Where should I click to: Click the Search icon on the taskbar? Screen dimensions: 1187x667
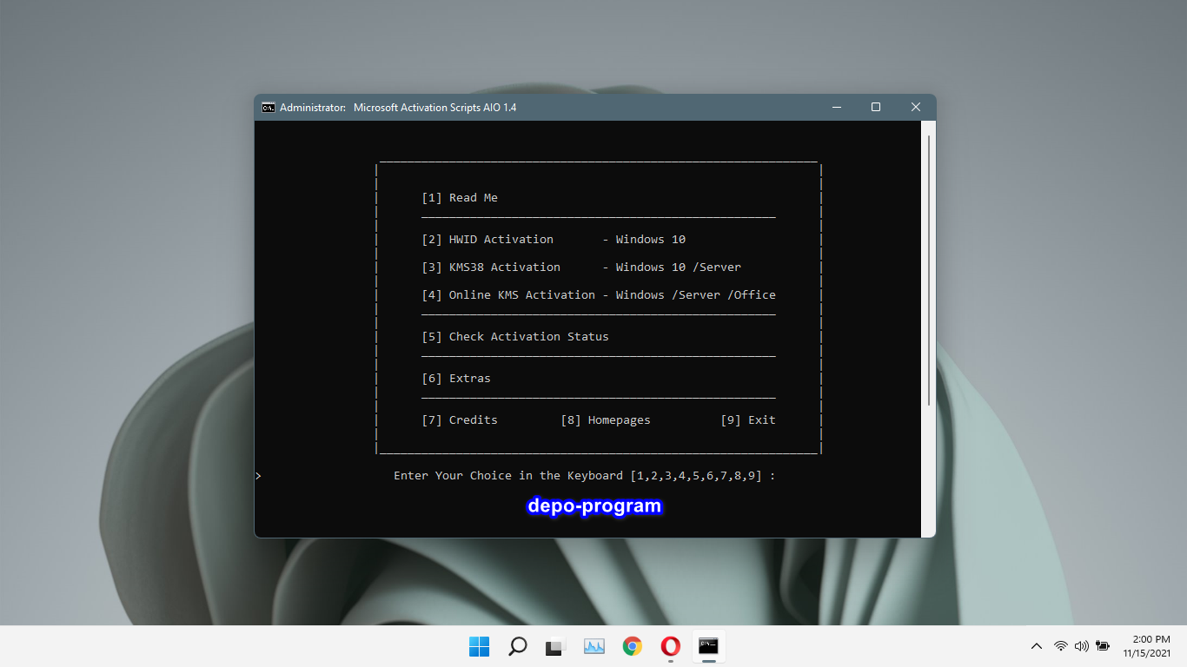[517, 646]
